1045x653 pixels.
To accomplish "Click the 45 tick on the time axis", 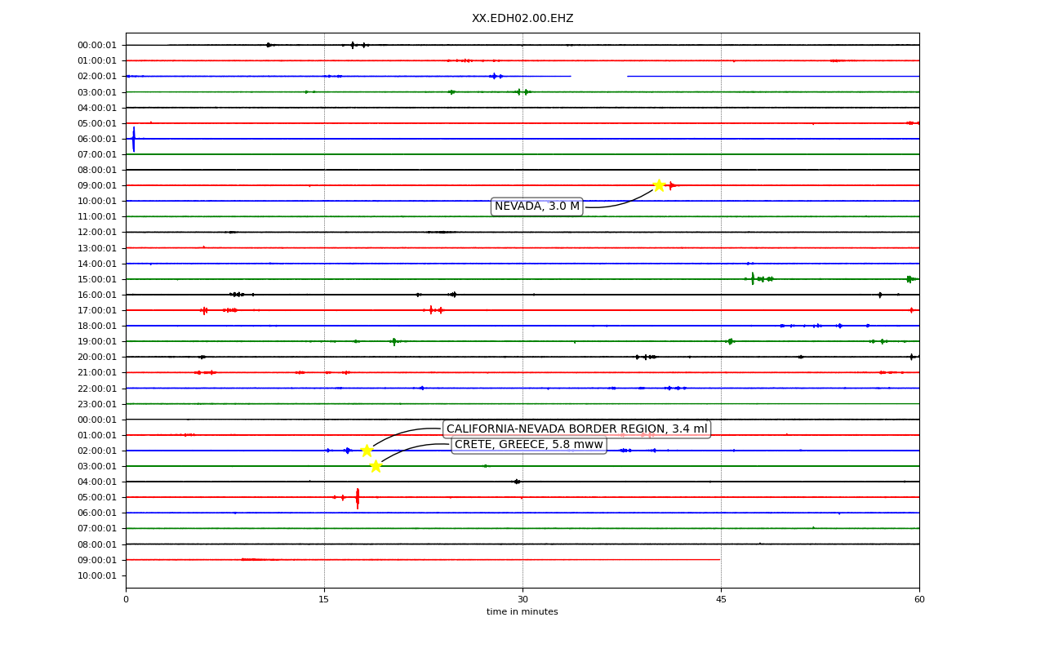I will click(x=721, y=600).
